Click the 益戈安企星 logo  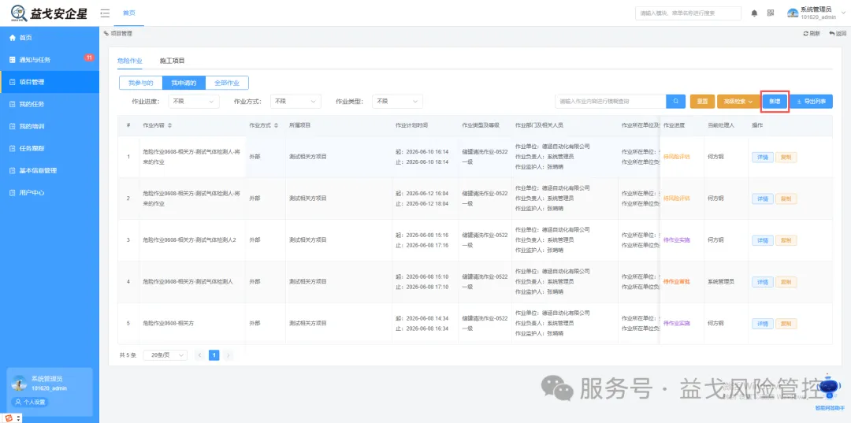50,13
